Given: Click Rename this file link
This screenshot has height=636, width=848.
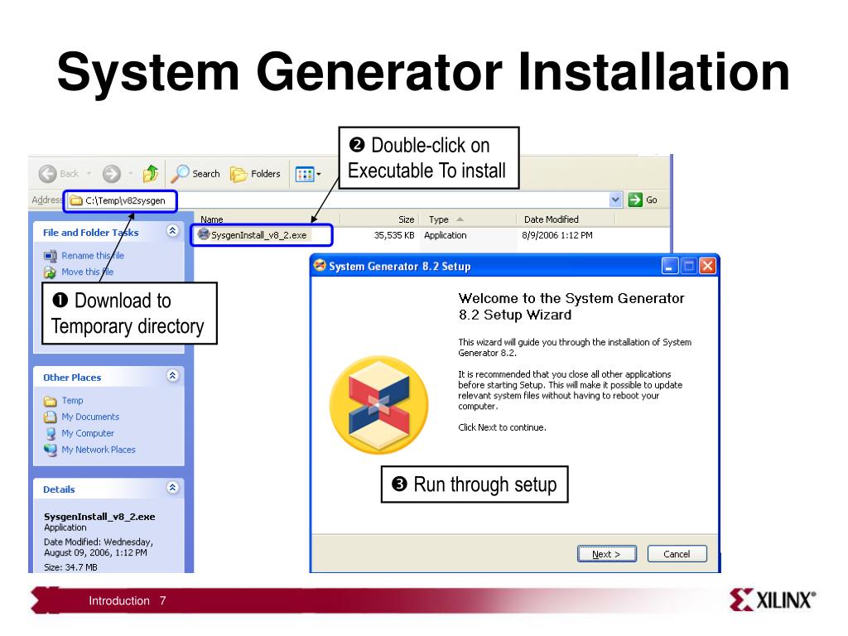Looking at the screenshot, I should [x=93, y=255].
